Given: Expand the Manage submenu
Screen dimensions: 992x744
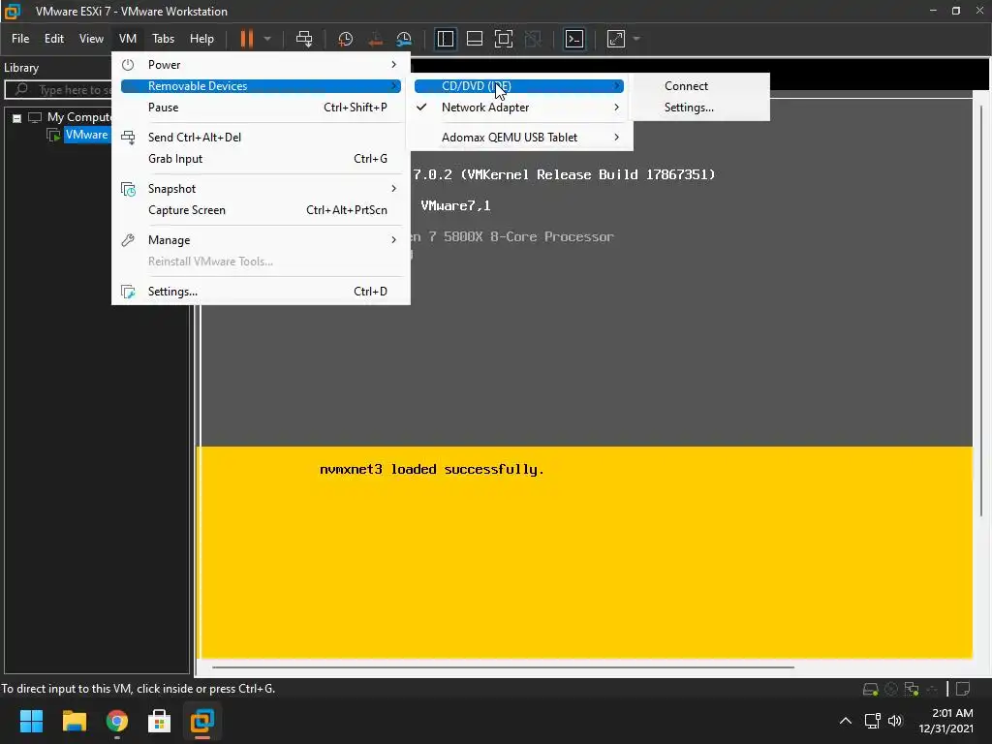Looking at the screenshot, I should tap(261, 240).
